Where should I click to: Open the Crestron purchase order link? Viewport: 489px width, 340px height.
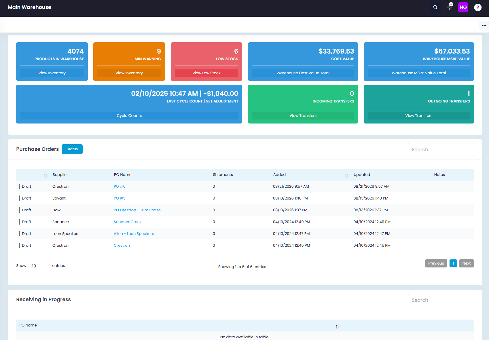tap(122, 246)
